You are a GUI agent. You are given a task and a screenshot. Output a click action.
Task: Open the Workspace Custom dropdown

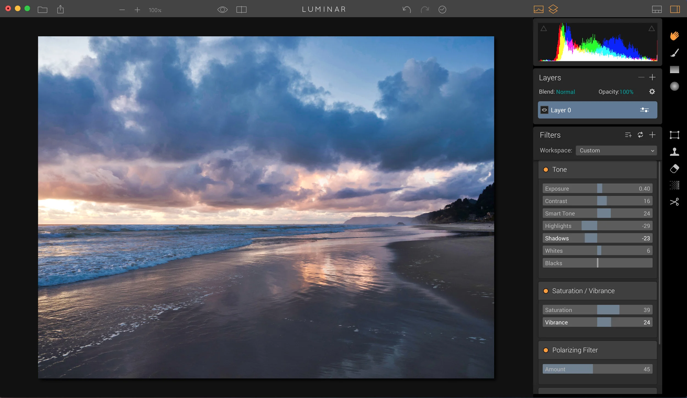pos(616,150)
